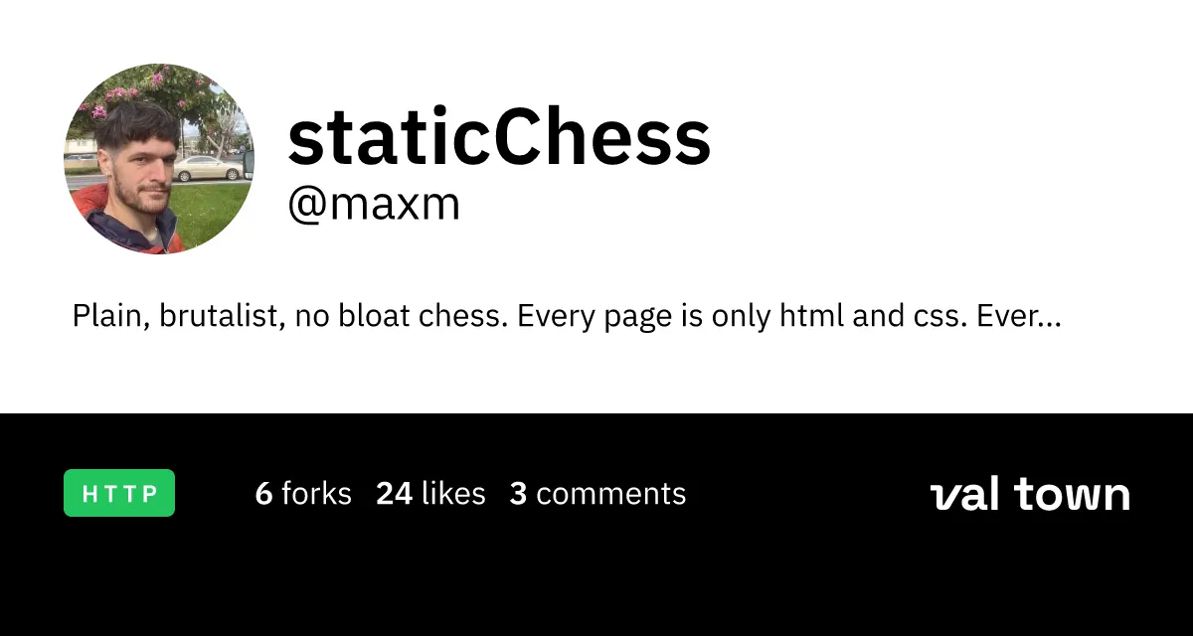Click the stylized "val" in the logo
The width and height of the screenshot is (1193, 636).
click(965, 495)
